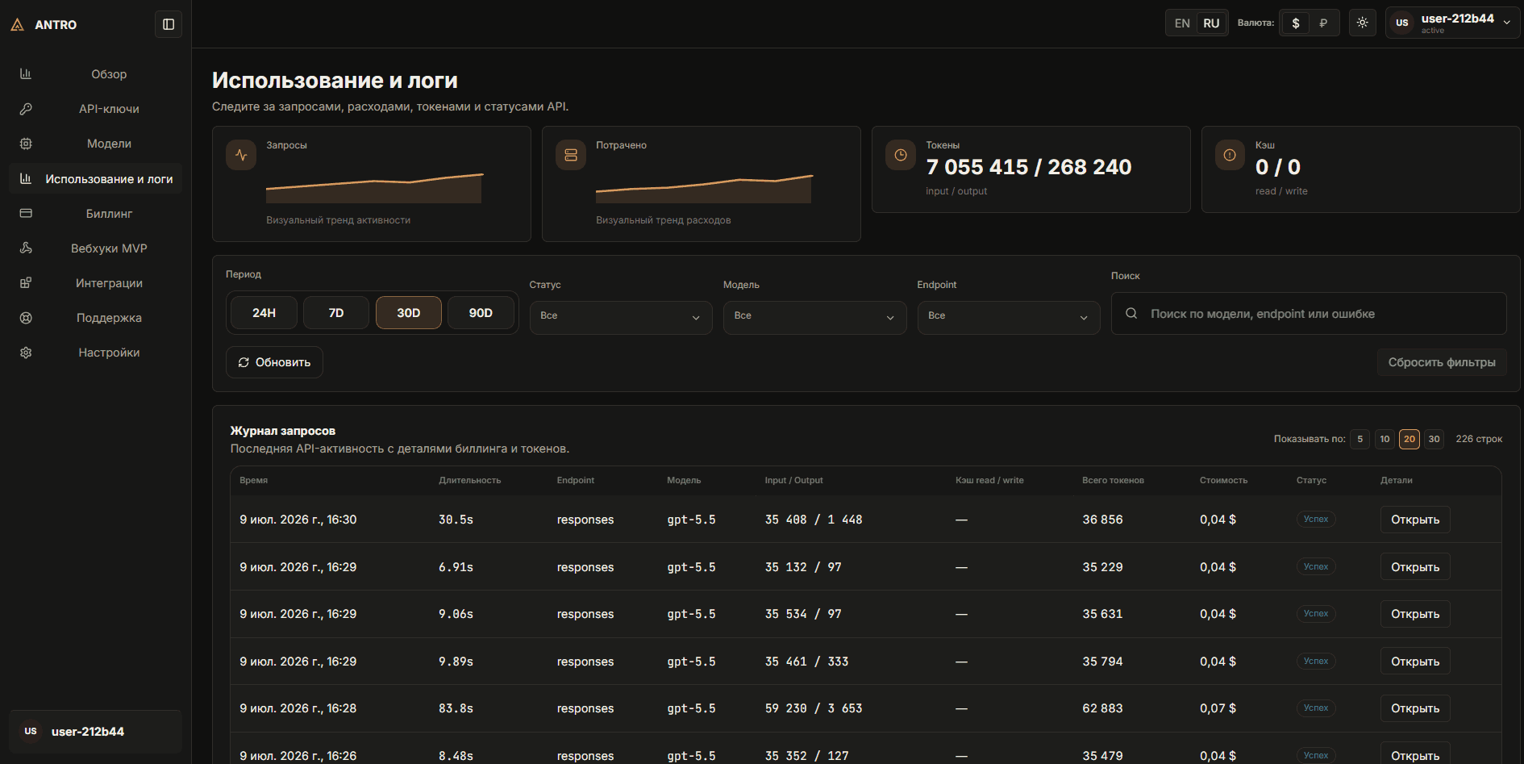The width and height of the screenshot is (1524, 764).
Task: Select the 7D period toggle
Action: coord(336,313)
